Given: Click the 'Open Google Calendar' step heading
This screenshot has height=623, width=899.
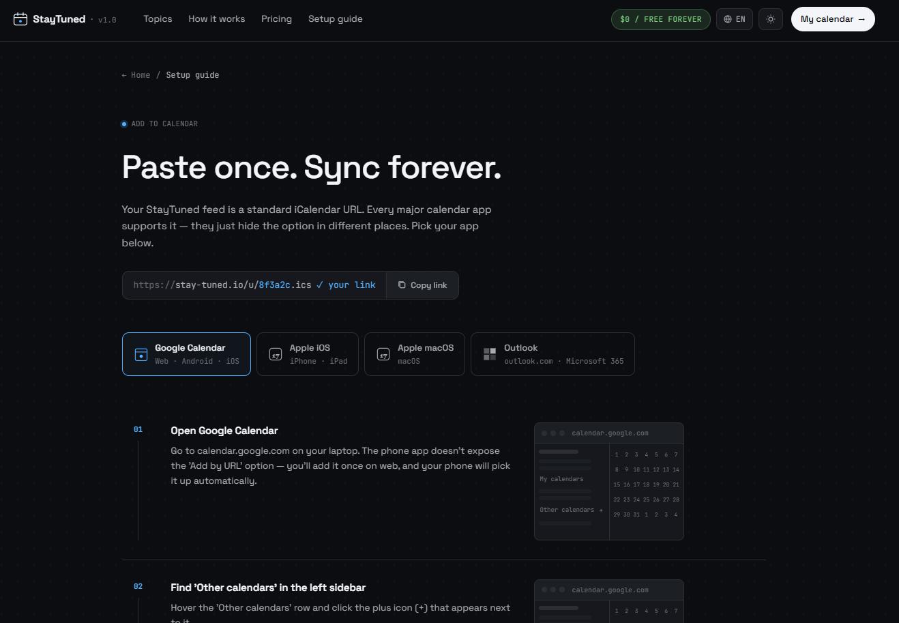Looking at the screenshot, I should coord(224,431).
